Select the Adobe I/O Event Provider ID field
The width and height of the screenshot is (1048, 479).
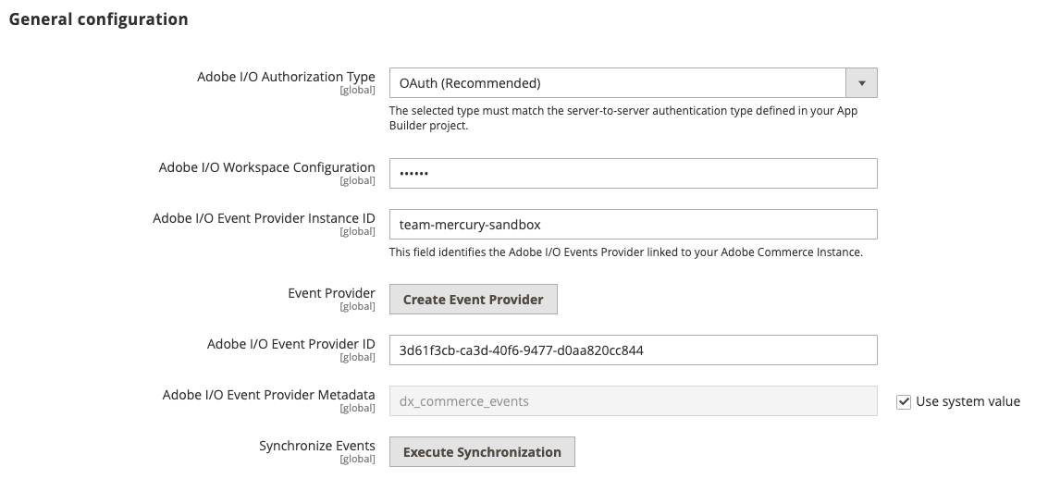click(x=633, y=350)
